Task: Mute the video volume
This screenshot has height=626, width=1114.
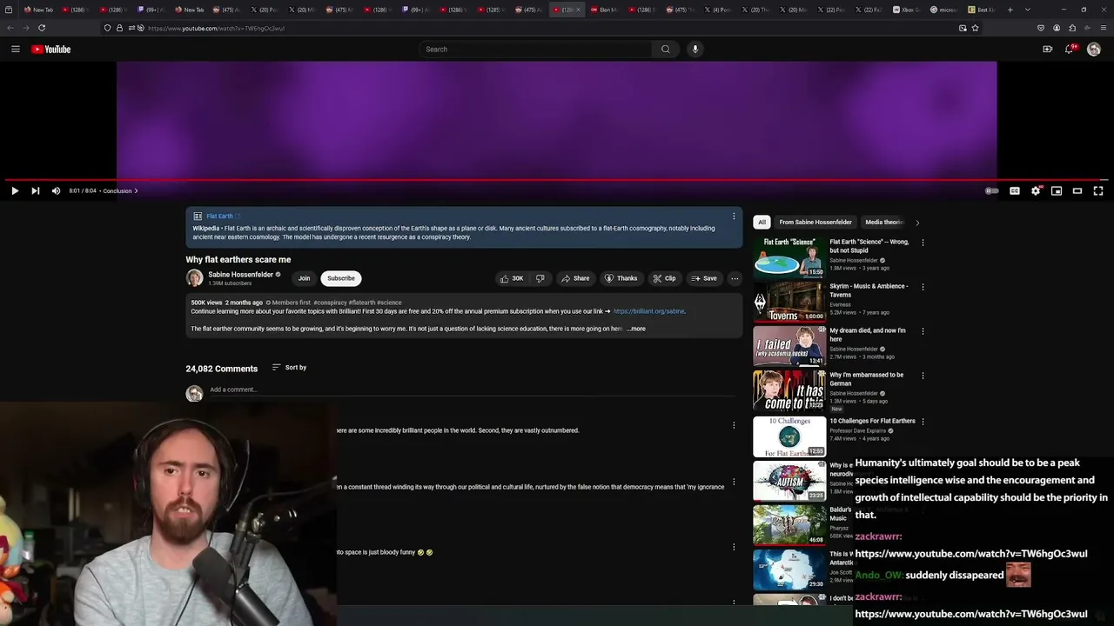Action: (57, 190)
